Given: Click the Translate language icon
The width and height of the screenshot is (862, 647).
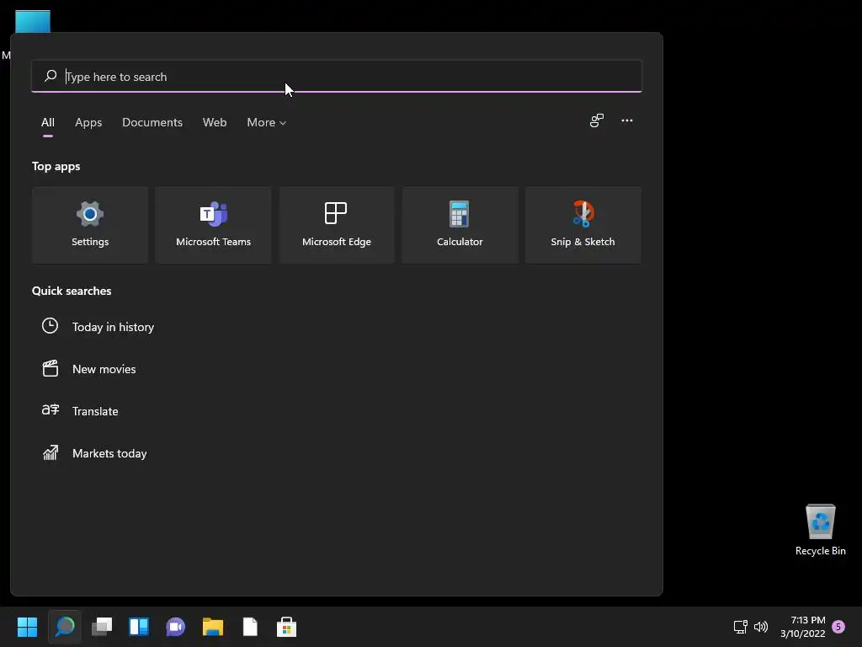Looking at the screenshot, I should 50,410.
